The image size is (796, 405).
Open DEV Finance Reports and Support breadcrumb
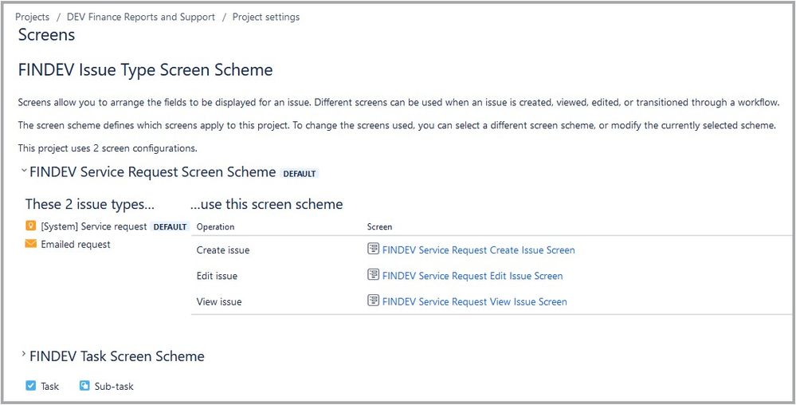click(140, 17)
